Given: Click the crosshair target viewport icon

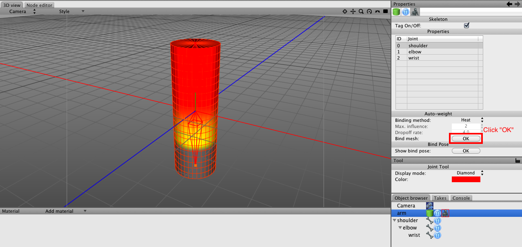Looking at the screenshot, I should 345,11.
